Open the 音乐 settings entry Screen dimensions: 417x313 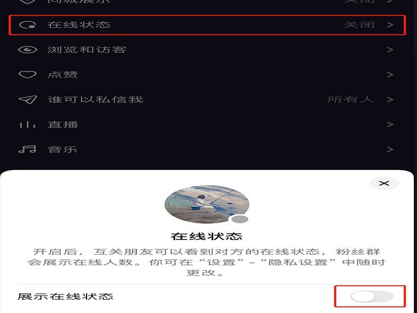coord(207,149)
